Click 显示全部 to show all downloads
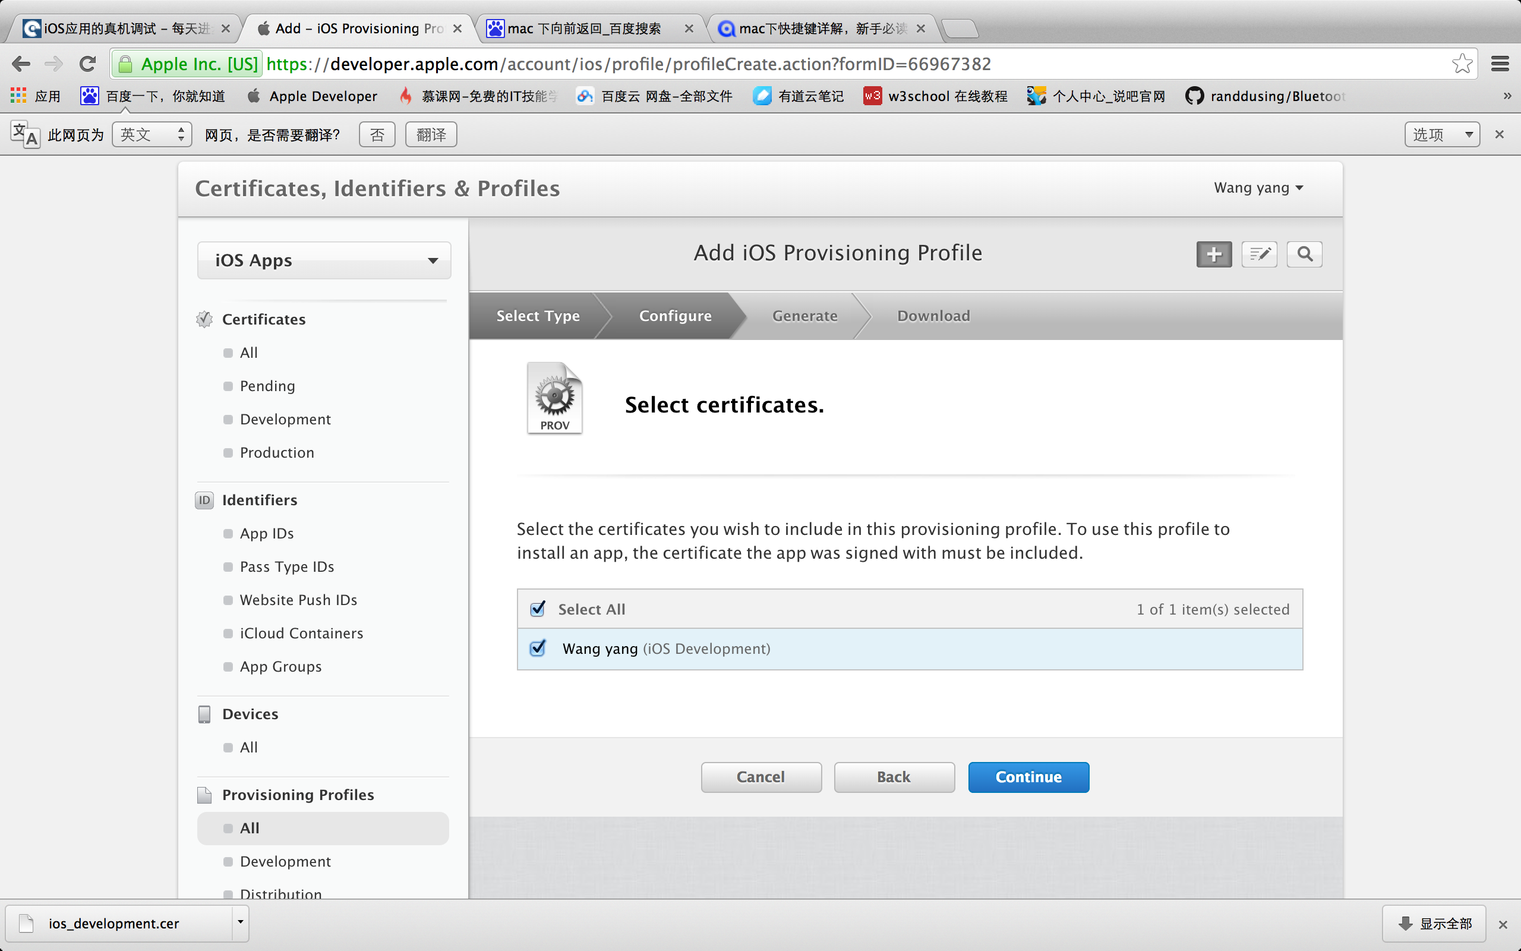This screenshot has height=951, width=1521. pyautogui.click(x=1434, y=922)
